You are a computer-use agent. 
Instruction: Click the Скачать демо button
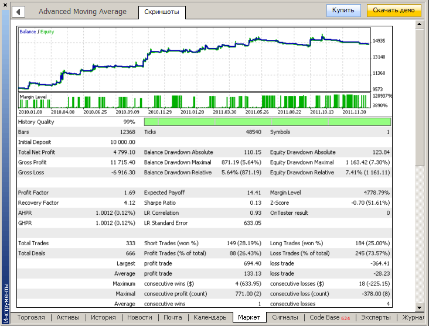[x=394, y=11]
